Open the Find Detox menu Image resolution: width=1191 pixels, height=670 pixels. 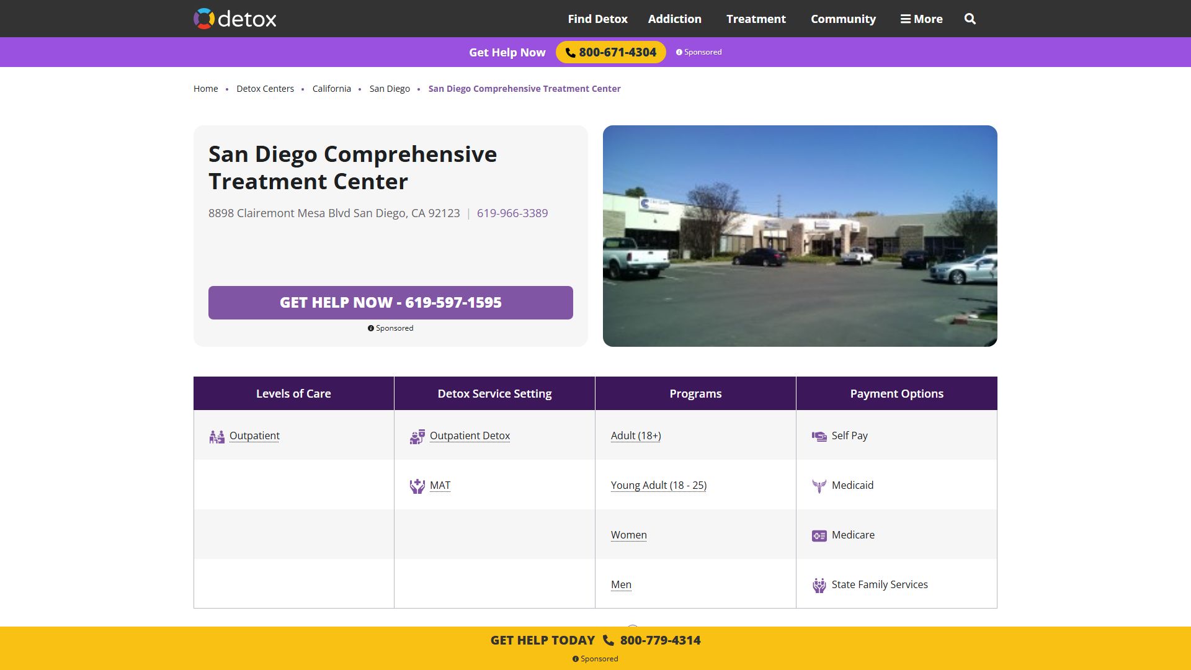(x=598, y=19)
